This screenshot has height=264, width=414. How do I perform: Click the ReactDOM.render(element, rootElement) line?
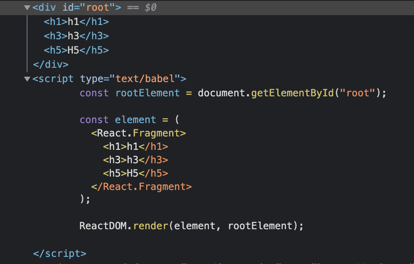191,226
